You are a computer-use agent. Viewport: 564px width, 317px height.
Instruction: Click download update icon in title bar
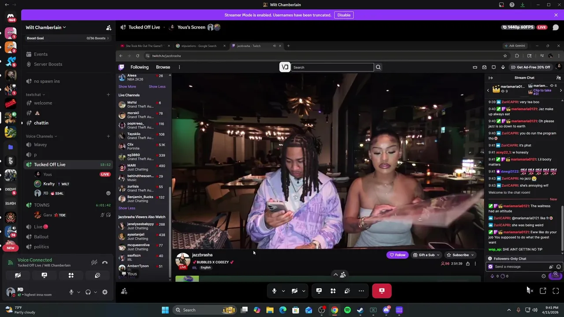coord(523,5)
